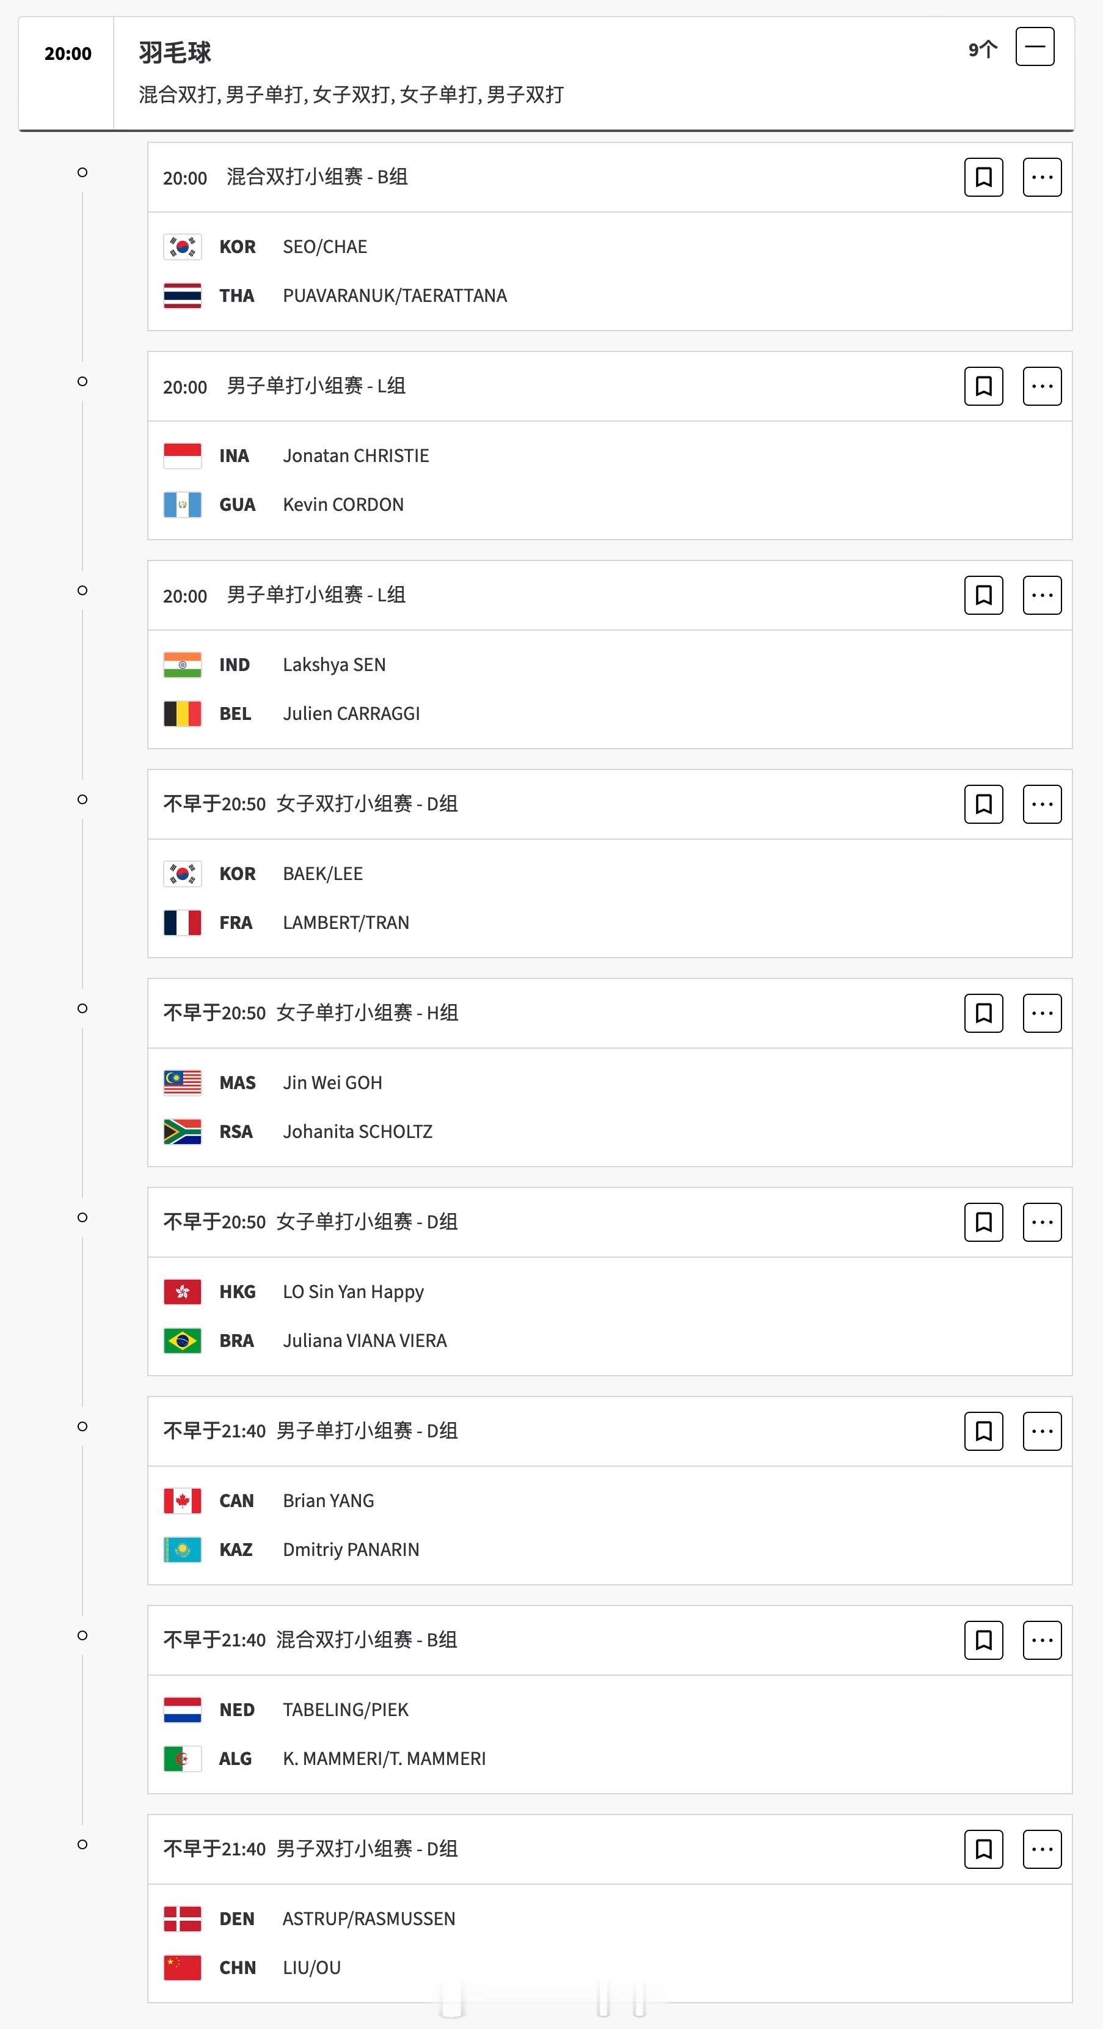Select the 羽毛球 sport heading

click(x=175, y=53)
